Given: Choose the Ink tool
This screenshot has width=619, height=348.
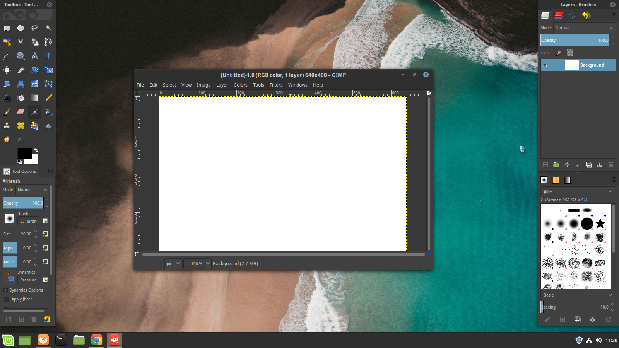Looking at the screenshot, I should (48, 112).
